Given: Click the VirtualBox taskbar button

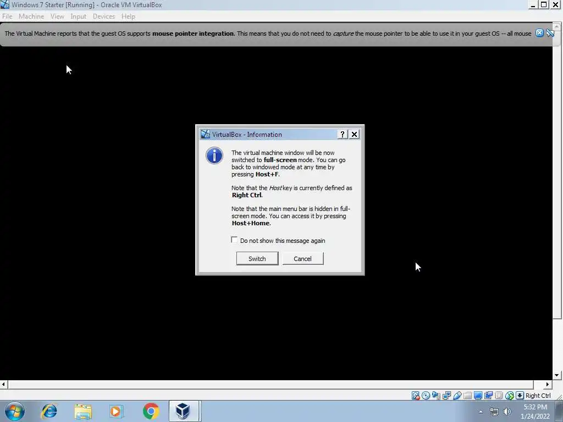Looking at the screenshot, I should (x=184, y=411).
